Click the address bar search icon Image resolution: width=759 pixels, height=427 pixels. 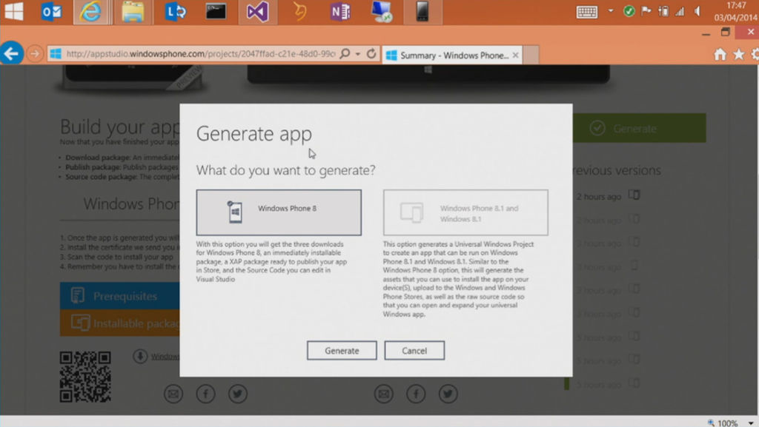coord(345,53)
